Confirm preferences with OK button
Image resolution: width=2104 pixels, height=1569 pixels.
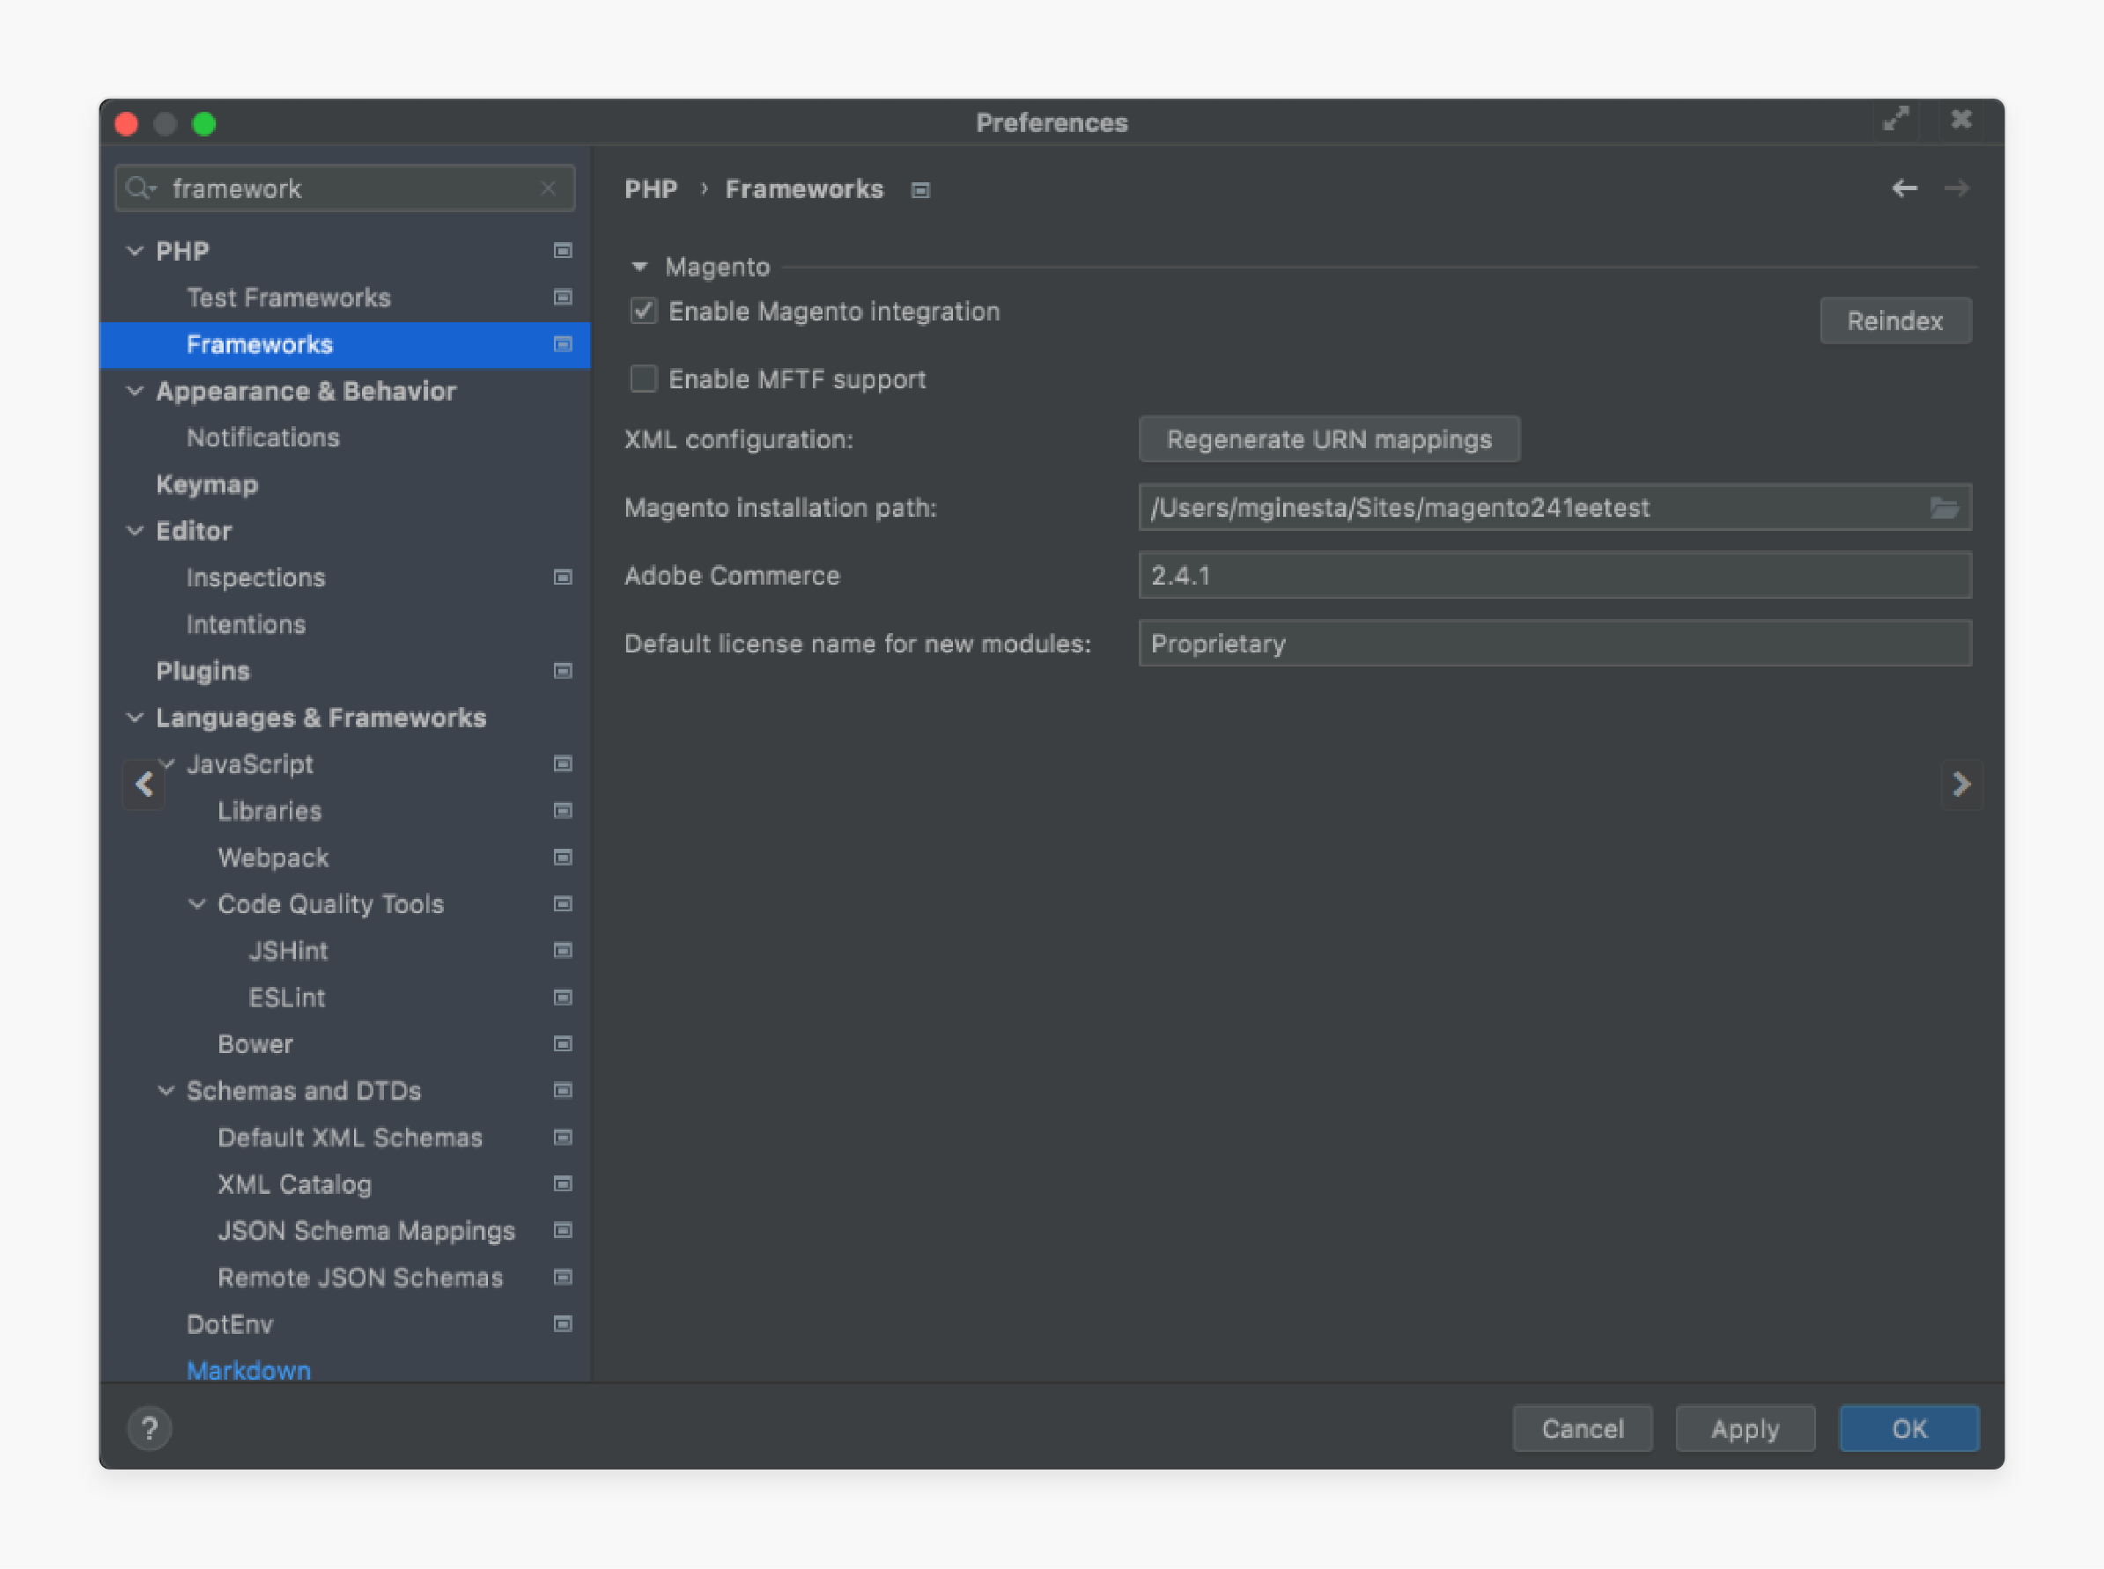(x=1909, y=1428)
